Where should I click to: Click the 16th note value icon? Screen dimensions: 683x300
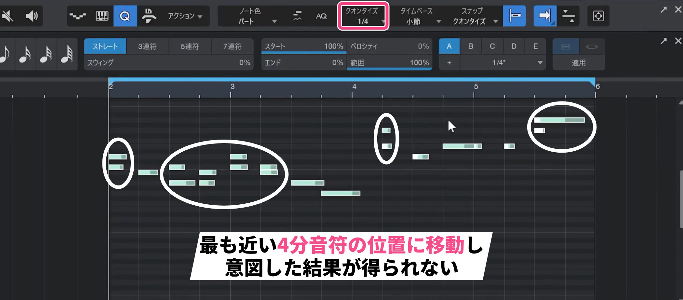pos(25,54)
